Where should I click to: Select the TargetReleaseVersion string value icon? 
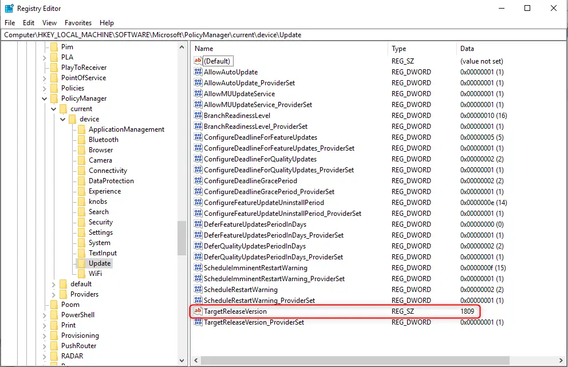pos(198,311)
